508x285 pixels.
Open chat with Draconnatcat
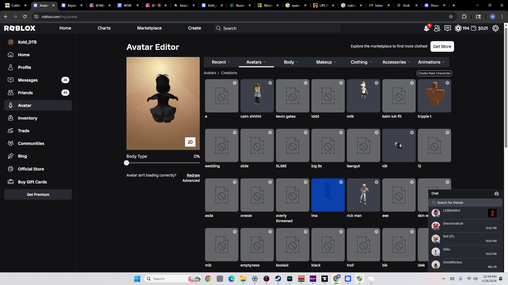coord(465,226)
